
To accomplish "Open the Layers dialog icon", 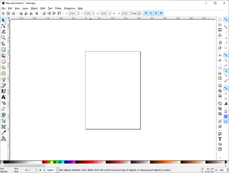I will (220, 144).
